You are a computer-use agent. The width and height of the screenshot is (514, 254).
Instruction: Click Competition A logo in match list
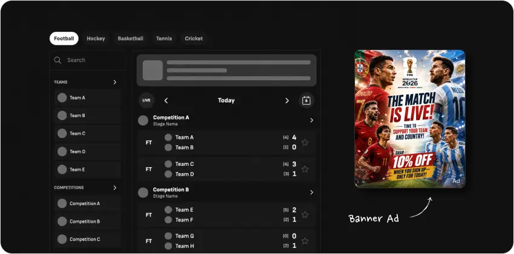click(143, 120)
